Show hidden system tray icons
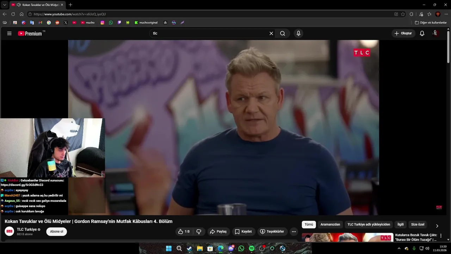 click(x=399, y=248)
